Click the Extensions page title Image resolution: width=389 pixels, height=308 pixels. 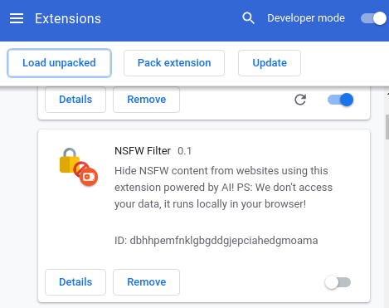68,18
